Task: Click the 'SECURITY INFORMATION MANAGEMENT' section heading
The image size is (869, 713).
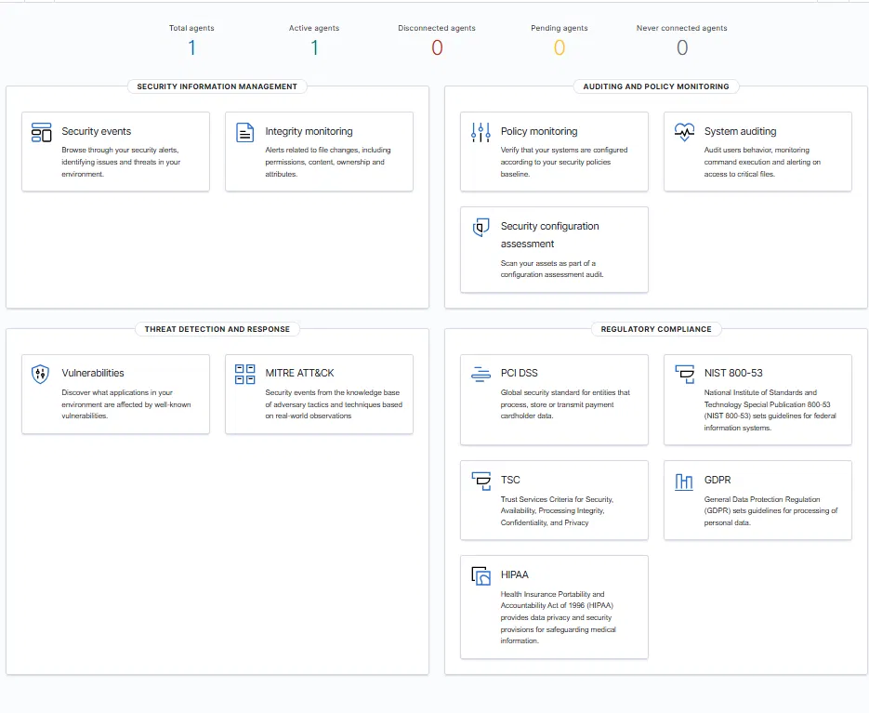Action: pos(217,86)
